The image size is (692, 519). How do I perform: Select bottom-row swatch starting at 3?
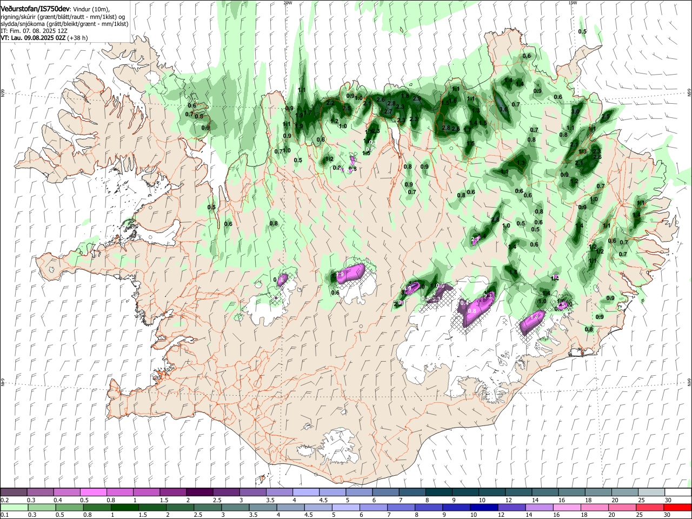pyautogui.click(x=235, y=507)
